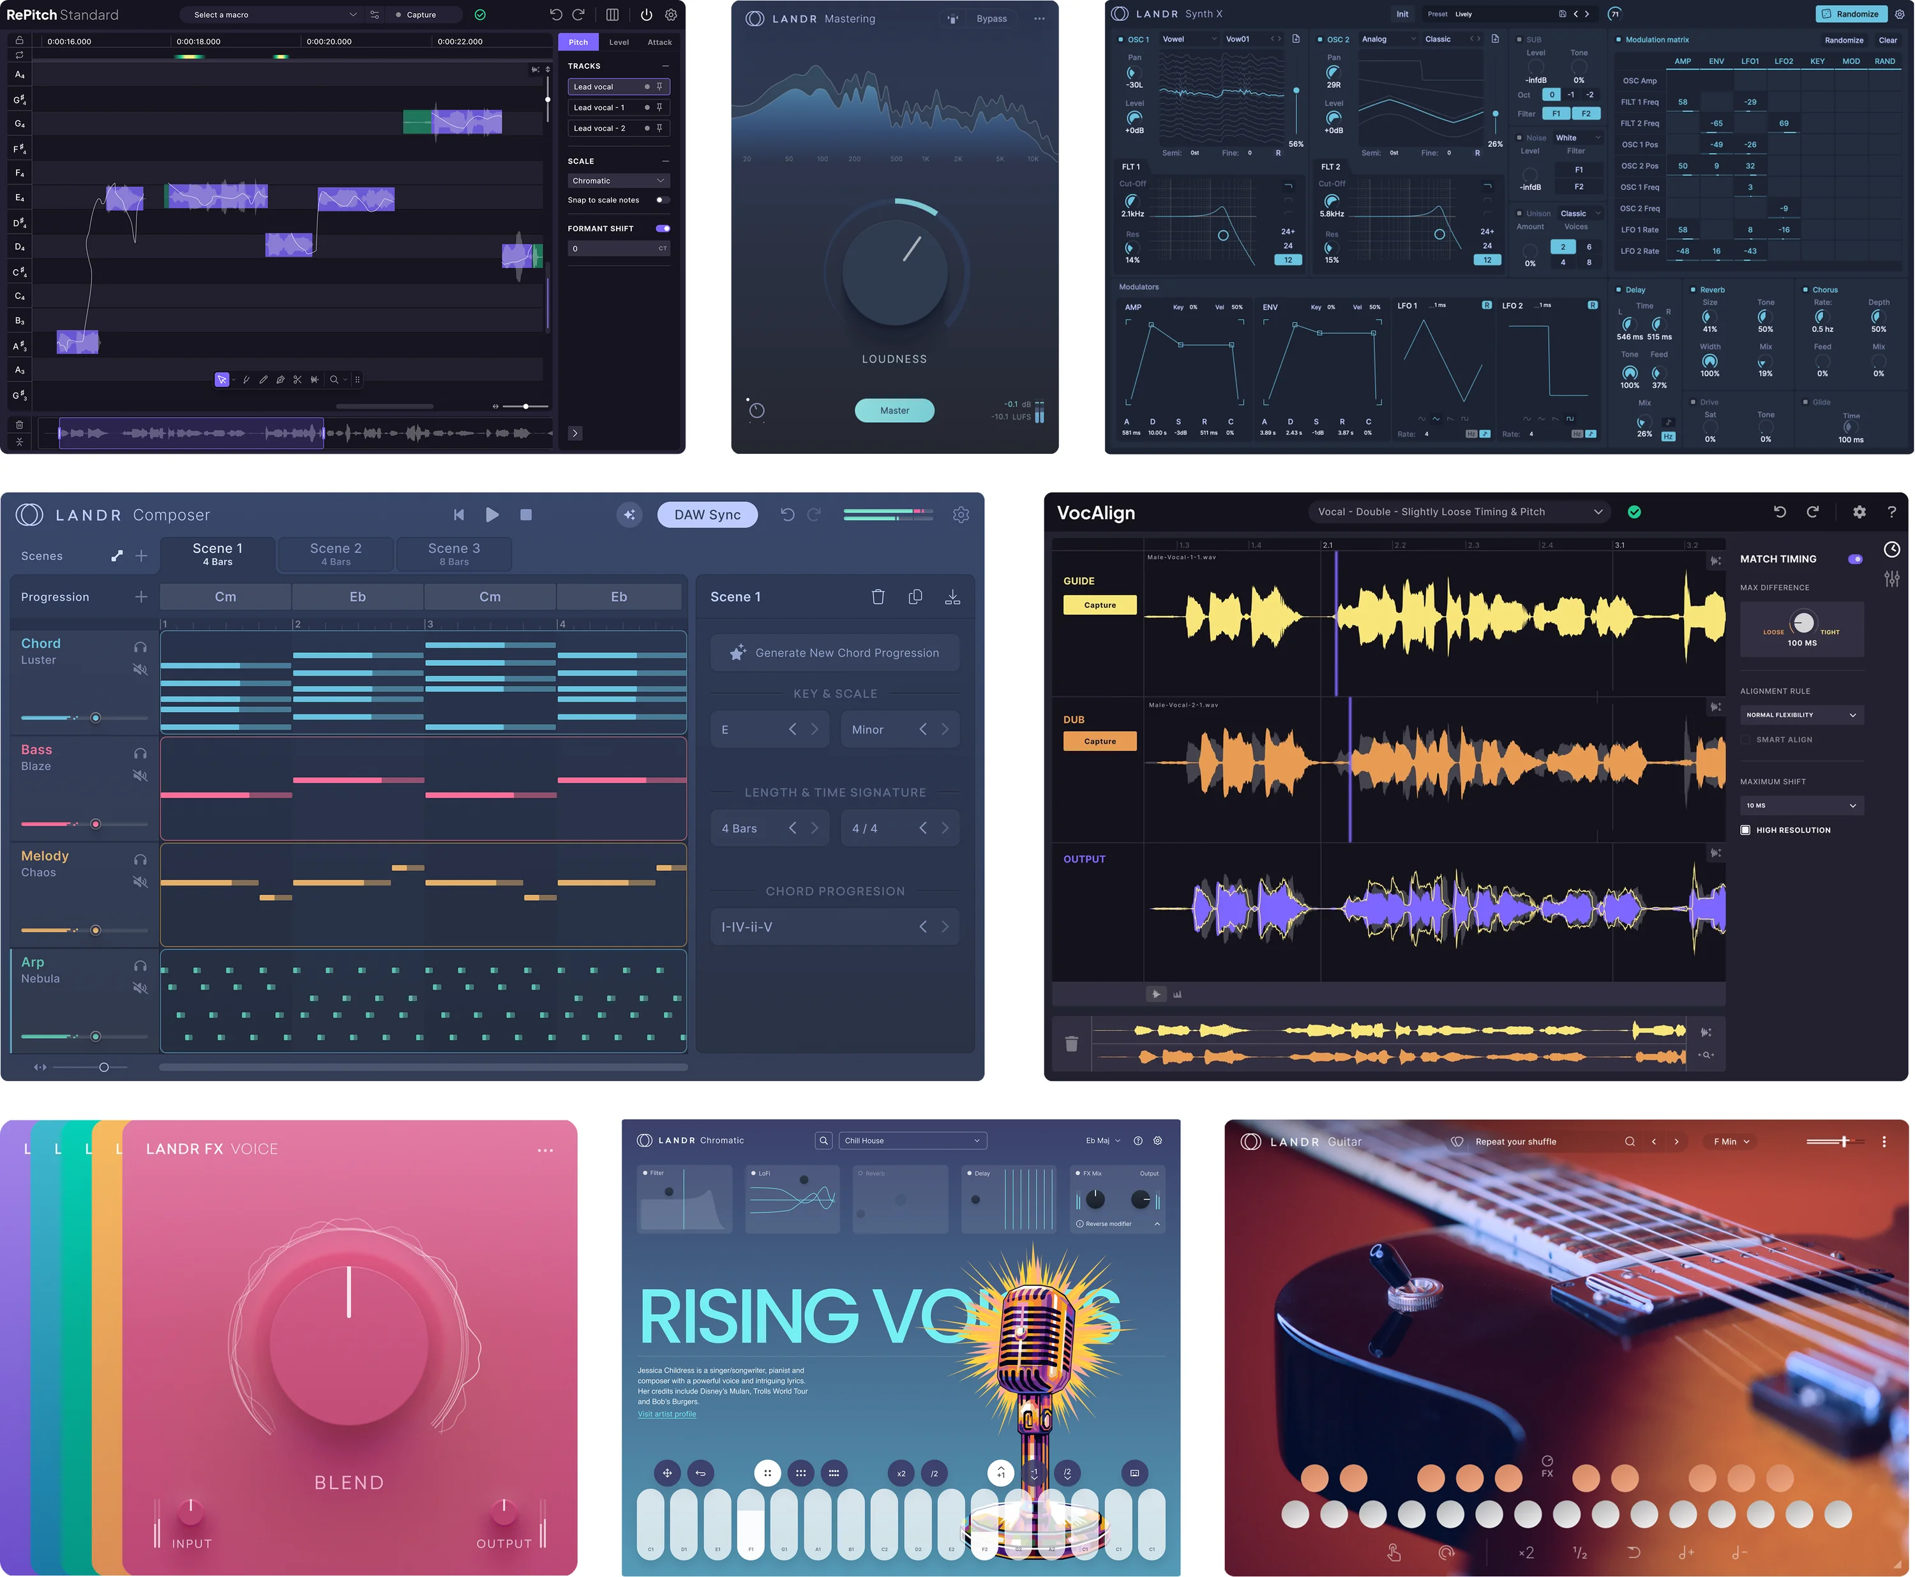This screenshot has width=1915, height=1577.
Task: Open the VocAlign preset dropdown
Action: pyautogui.click(x=1459, y=512)
